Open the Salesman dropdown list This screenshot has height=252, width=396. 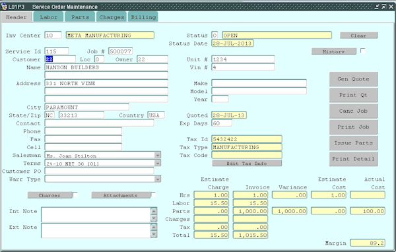[157, 155]
